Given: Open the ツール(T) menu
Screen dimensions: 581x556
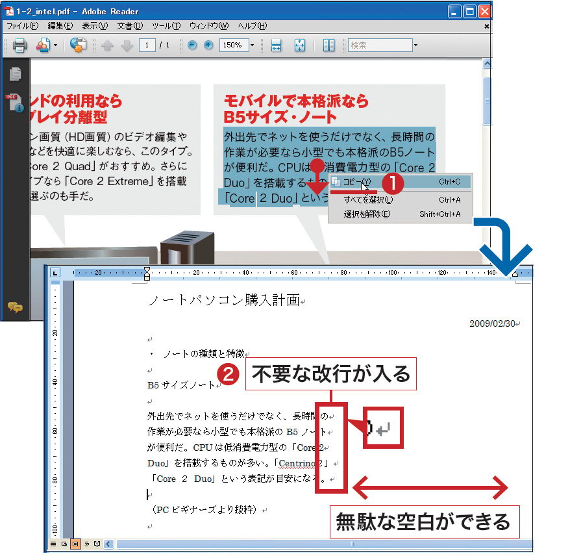Looking at the screenshot, I should click(166, 26).
